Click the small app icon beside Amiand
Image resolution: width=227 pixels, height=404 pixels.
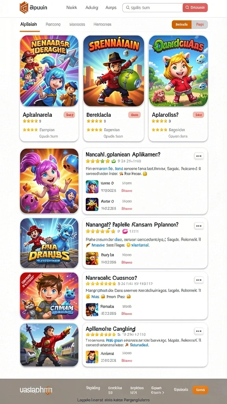tap(92, 357)
